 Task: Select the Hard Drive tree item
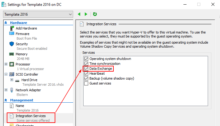29,80
